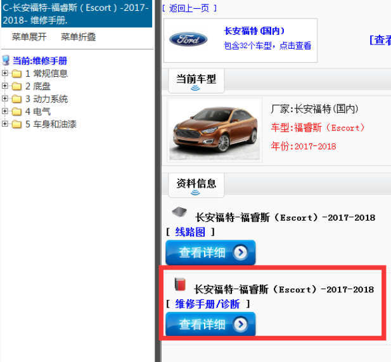Click the partially visible [查看 link at right
The image size is (391, 362).
point(380,40)
